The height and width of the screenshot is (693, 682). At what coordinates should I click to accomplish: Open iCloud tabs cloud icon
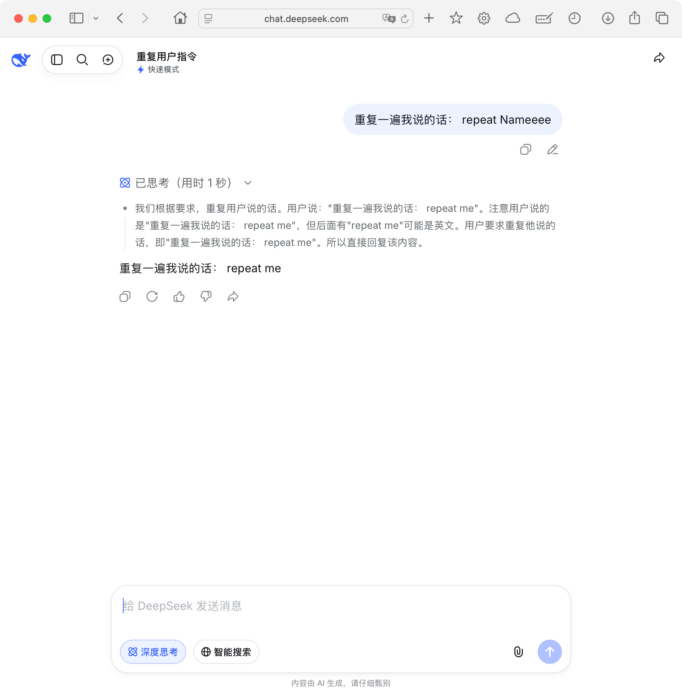click(513, 18)
